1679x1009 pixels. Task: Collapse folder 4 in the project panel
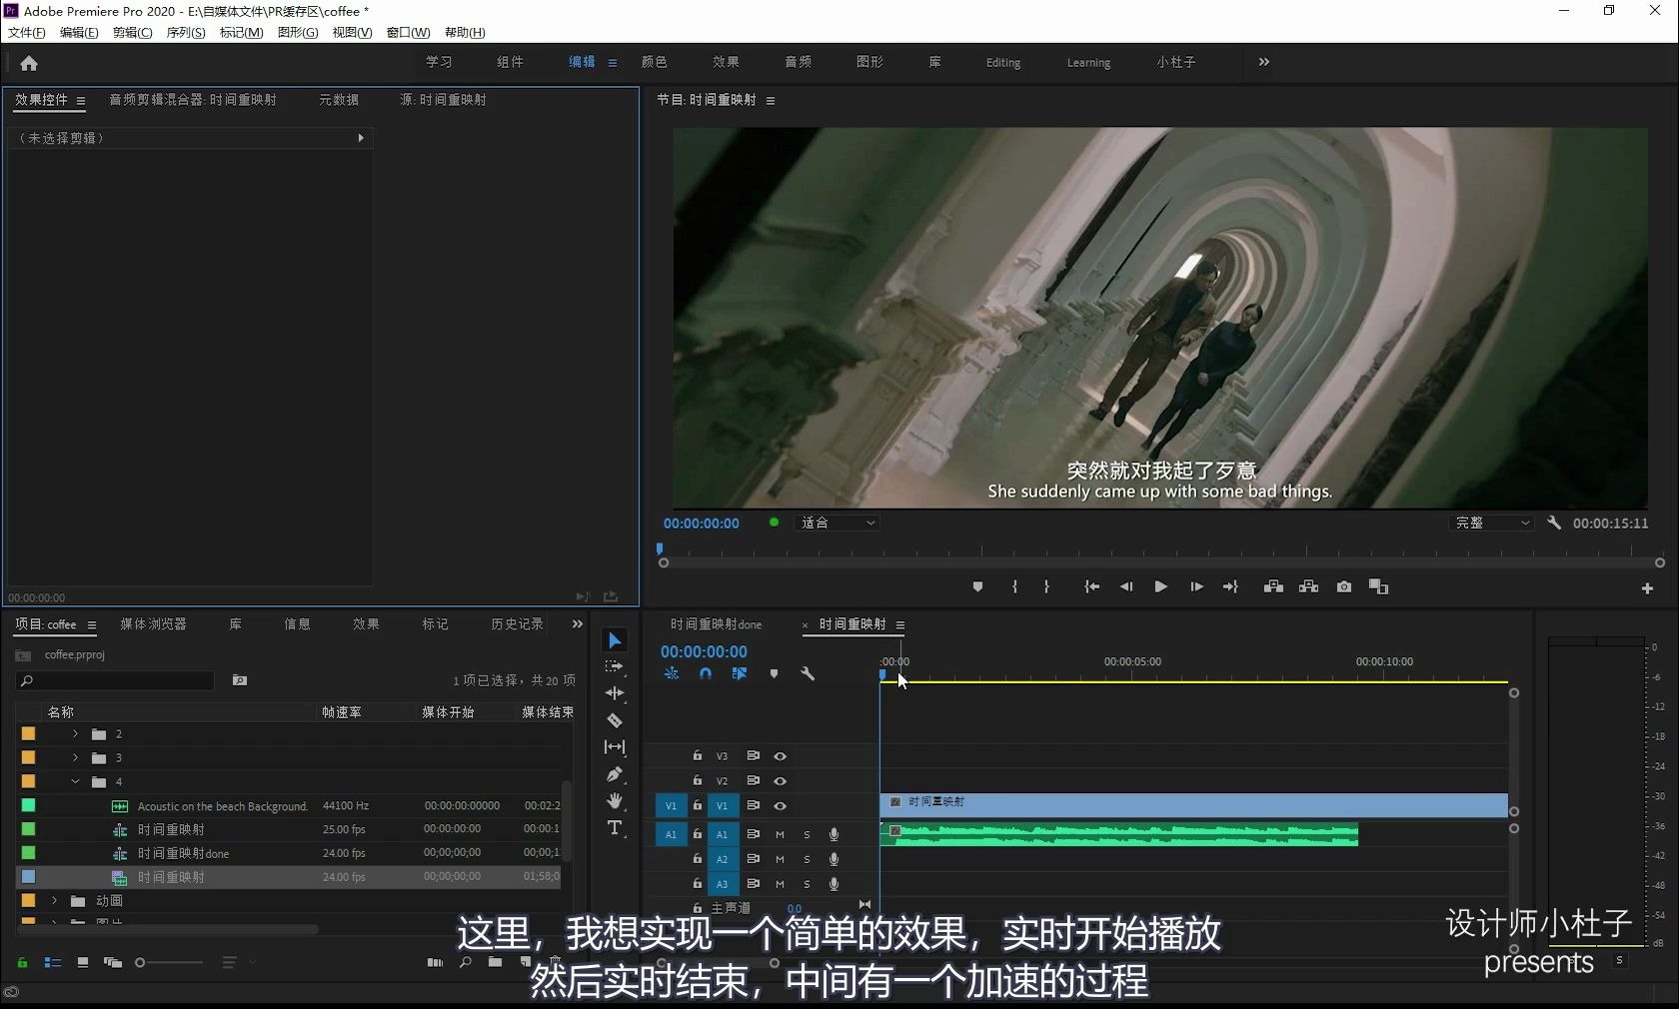75,781
